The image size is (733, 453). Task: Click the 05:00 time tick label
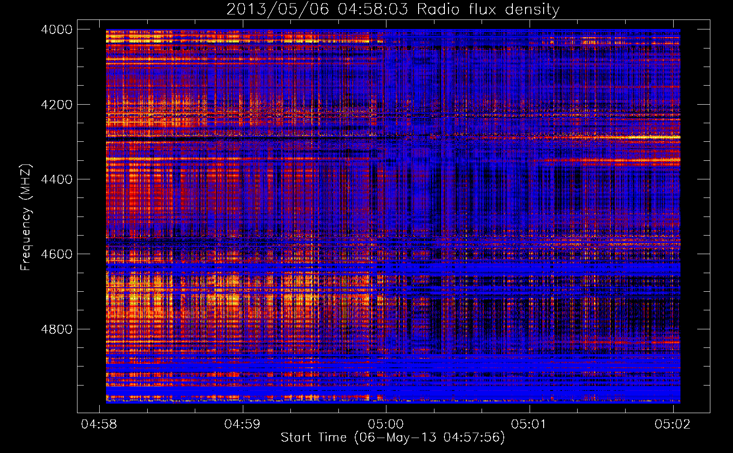(386, 424)
